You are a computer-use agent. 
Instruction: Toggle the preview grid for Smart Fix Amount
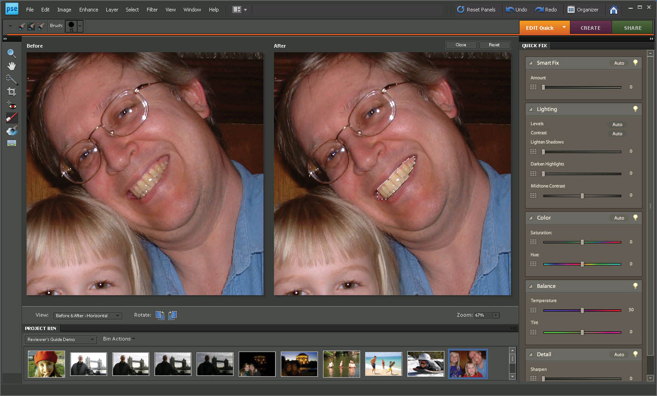coord(533,87)
